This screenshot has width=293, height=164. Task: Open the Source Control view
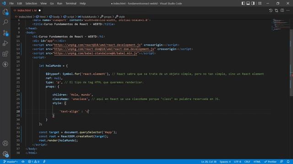coord(5,33)
